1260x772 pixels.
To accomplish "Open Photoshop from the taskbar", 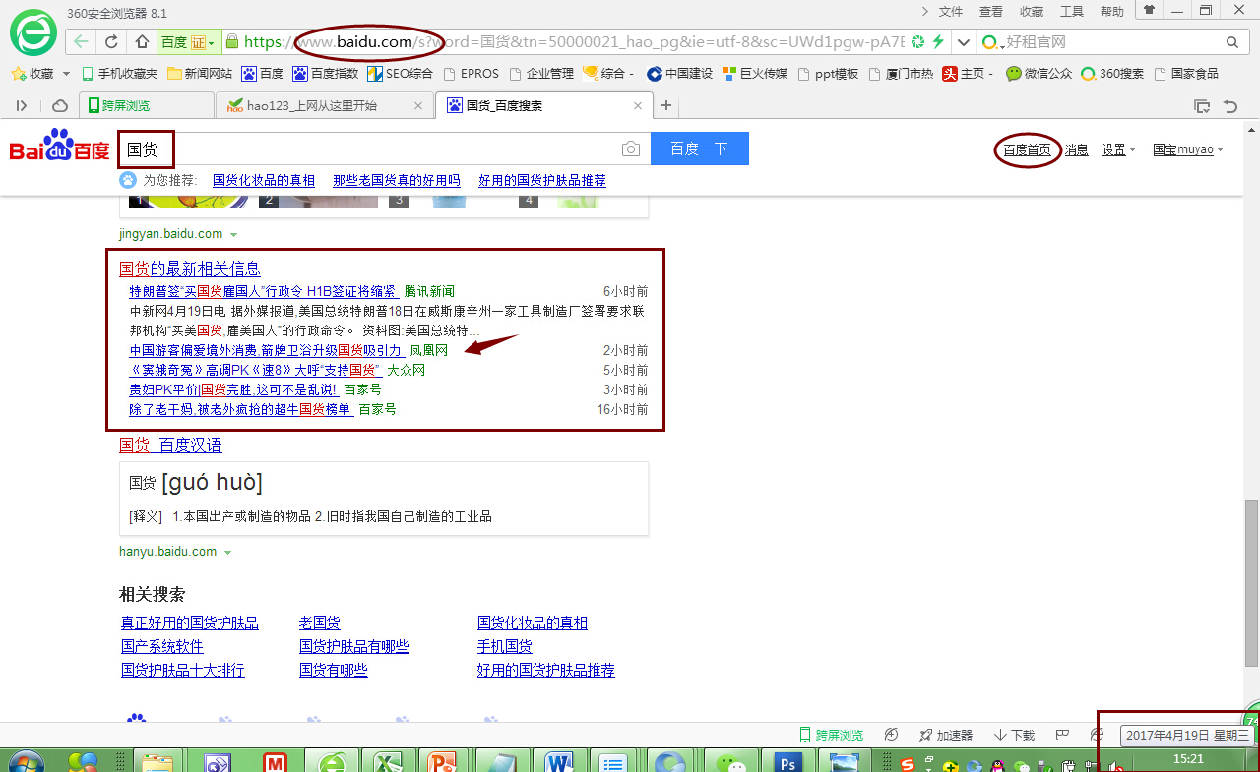I will tap(787, 762).
